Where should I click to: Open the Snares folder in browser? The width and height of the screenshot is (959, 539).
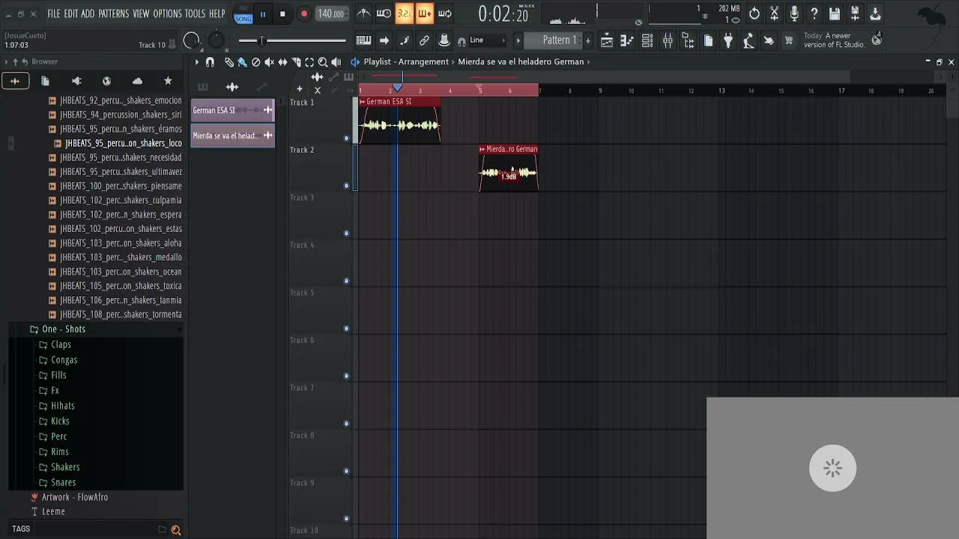click(x=63, y=483)
